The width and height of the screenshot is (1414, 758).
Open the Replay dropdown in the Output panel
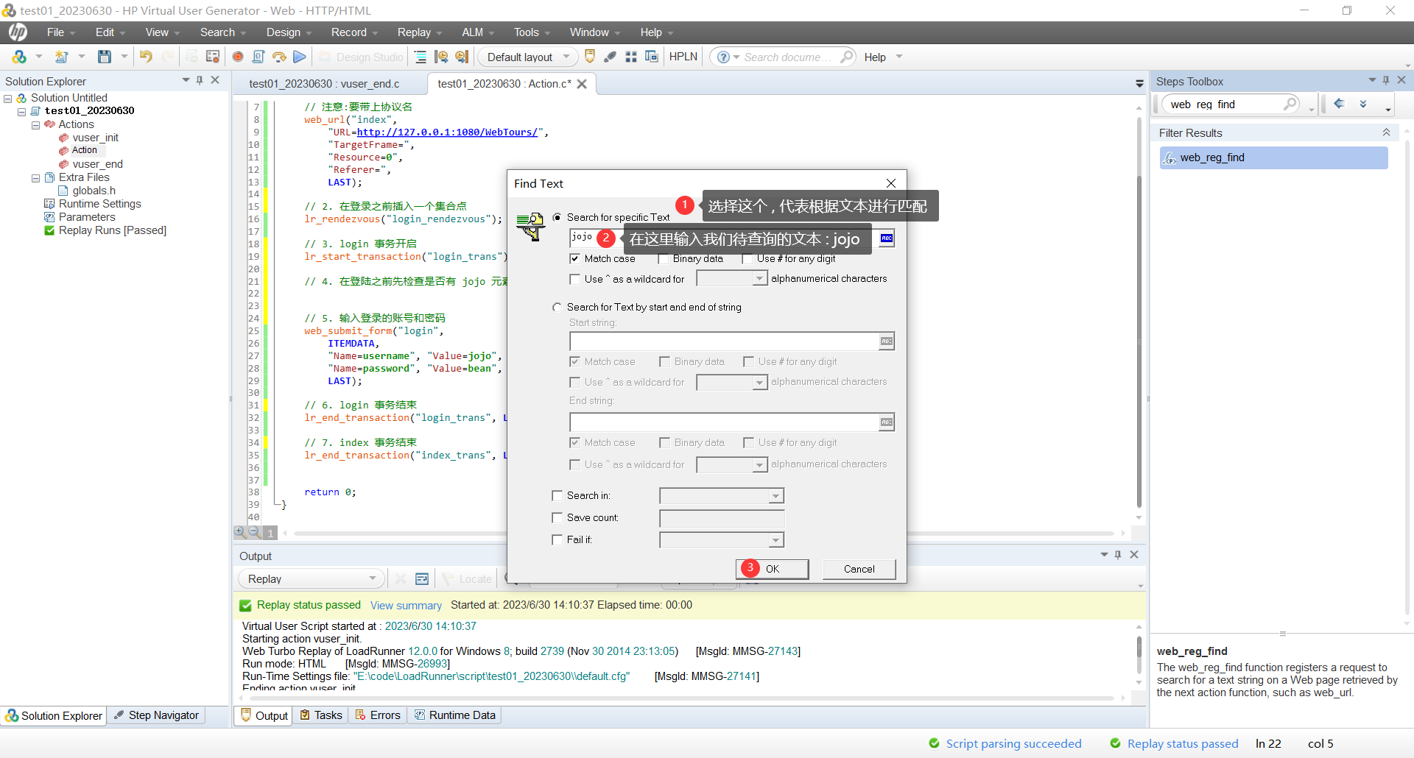pos(312,579)
